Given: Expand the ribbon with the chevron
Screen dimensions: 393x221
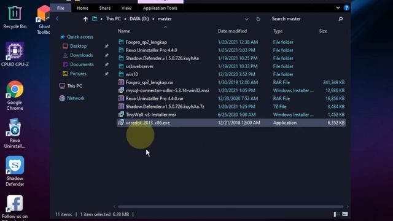Looking at the screenshot, I should (x=338, y=8).
